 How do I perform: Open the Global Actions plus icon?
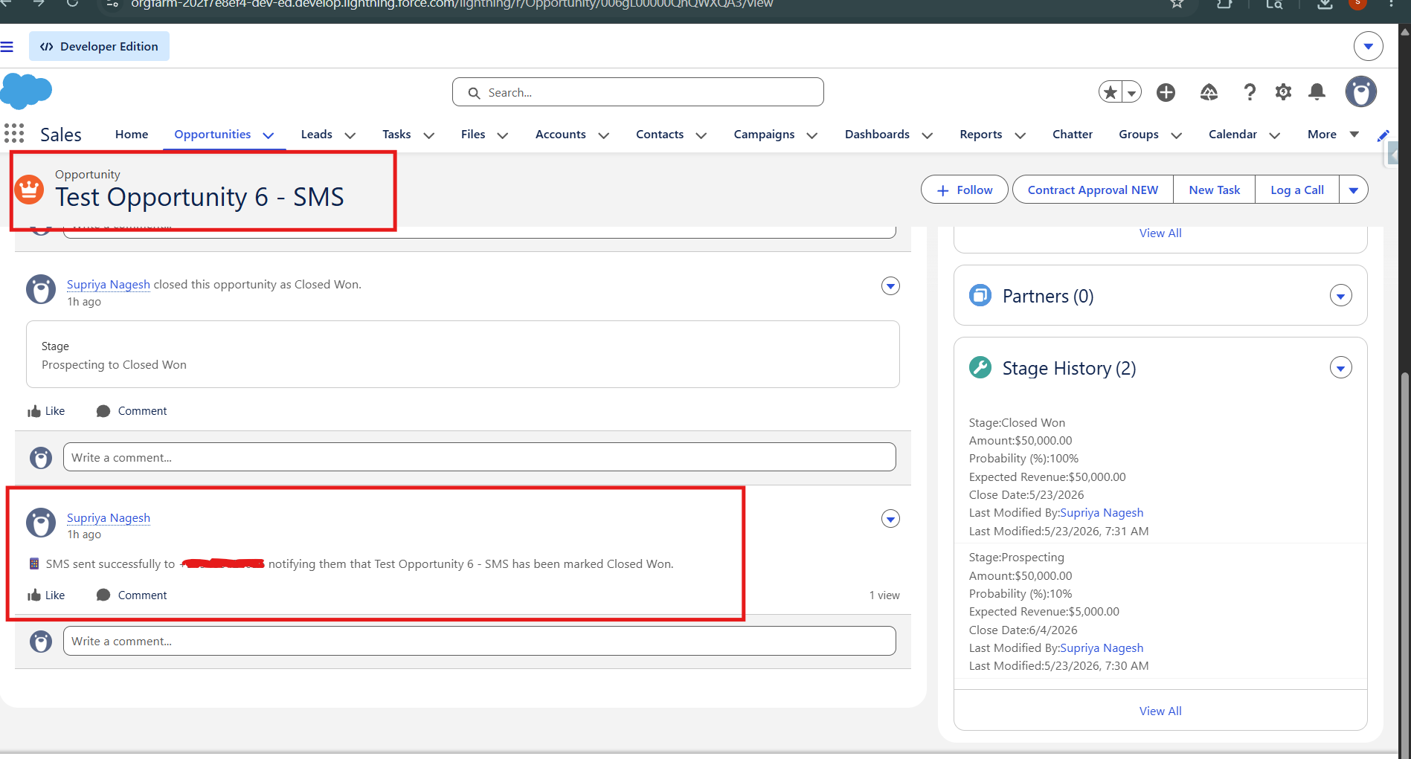(1166, 92)
